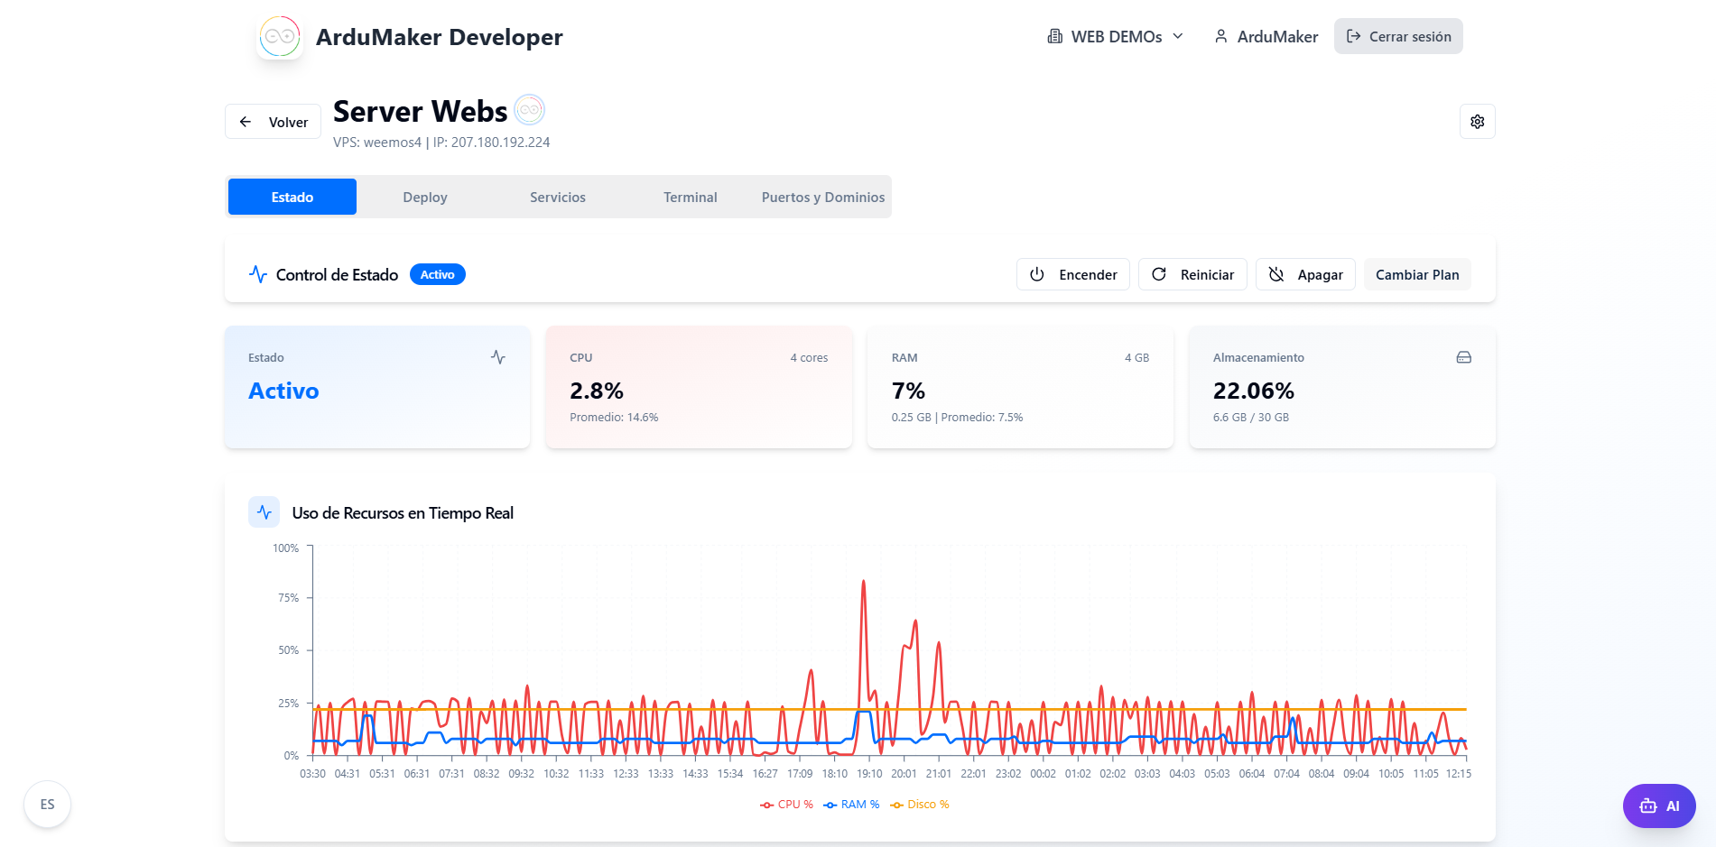Open the Puertos y Dominios tab
Viewport: 1716px width, 847px height.
click(x=823, y=197)
